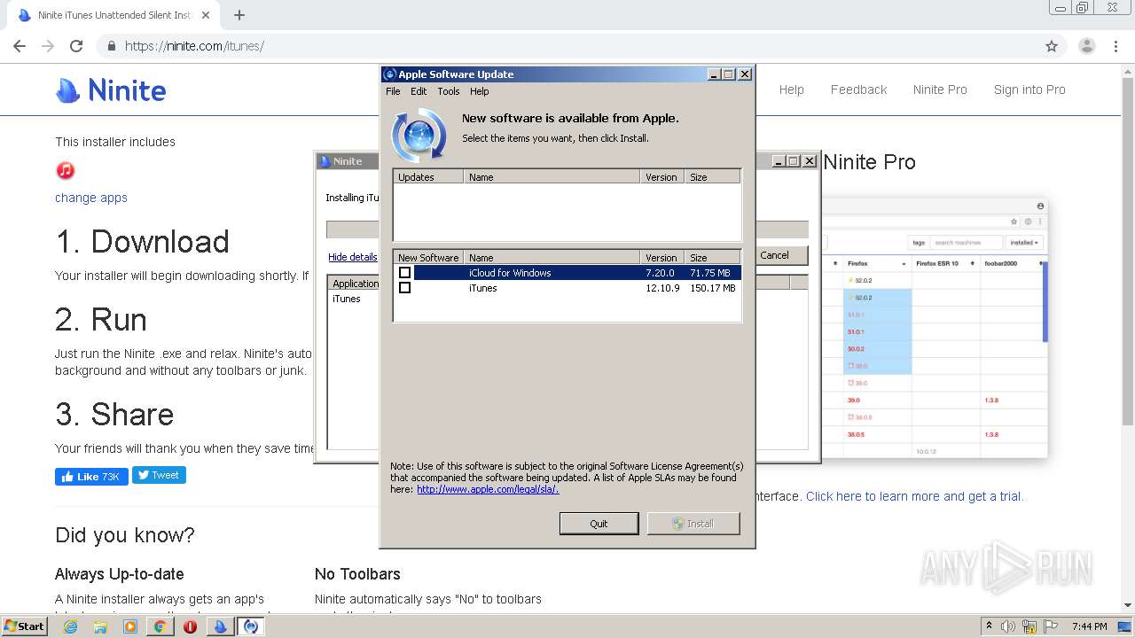
Task: Select iTunes row in Ninite Application list
Action: tap(347, 299)
